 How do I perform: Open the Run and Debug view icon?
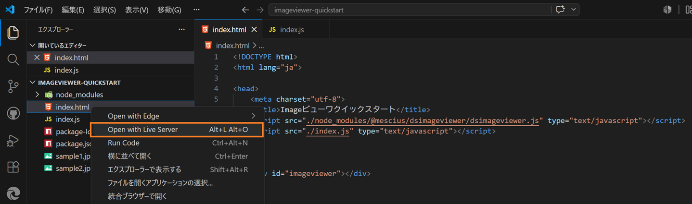pyautogui.click(x=13, y=141)
